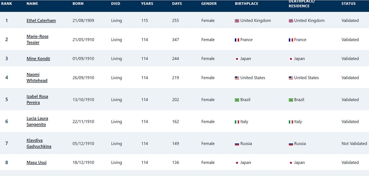Click the France flag in Birthplace column
This screenshot has height=176, width=369.
tap(237, 40)
